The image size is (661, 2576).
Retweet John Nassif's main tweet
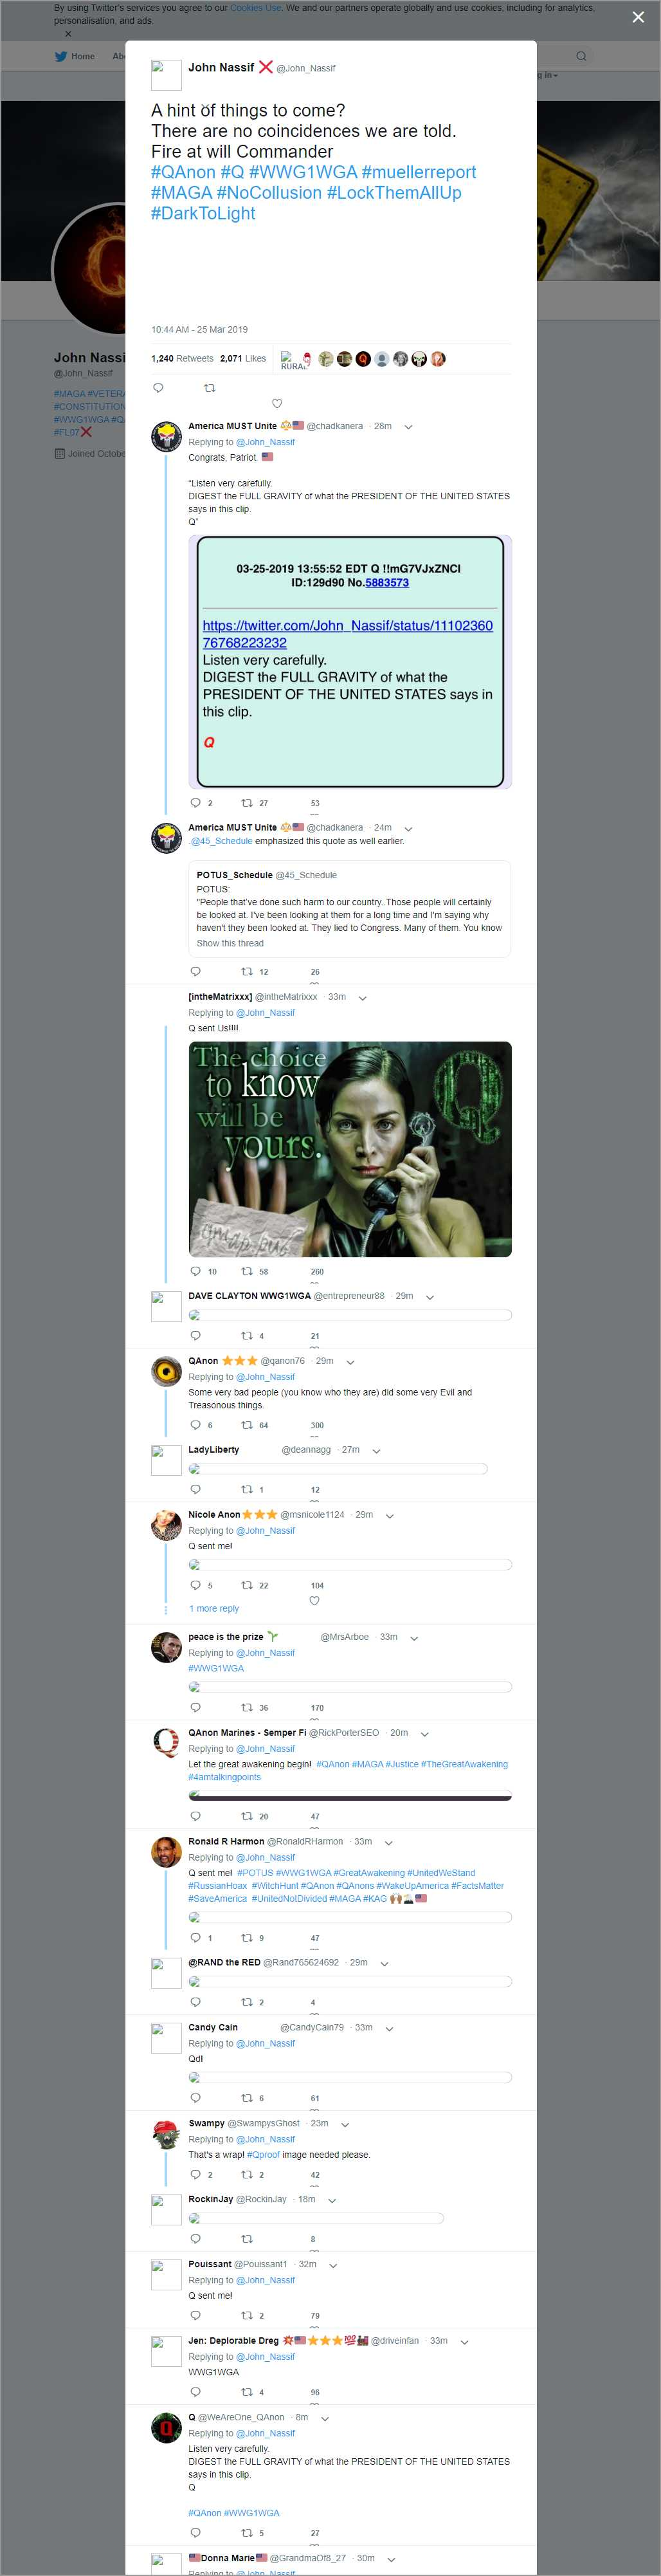209,388
